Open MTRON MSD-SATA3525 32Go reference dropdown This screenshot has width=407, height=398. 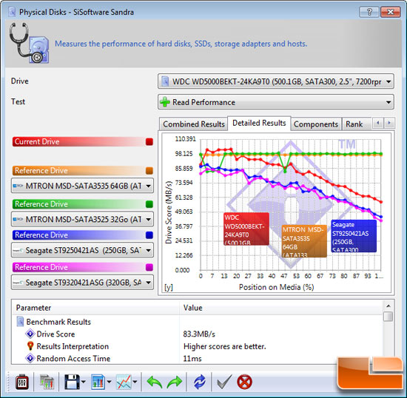[82, 219]
